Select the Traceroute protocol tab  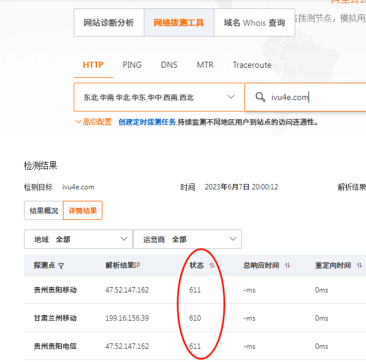tap(252, 65)
